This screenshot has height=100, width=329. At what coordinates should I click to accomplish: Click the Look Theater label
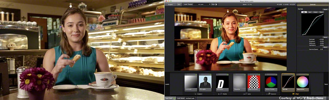click(x=188, y=4)
